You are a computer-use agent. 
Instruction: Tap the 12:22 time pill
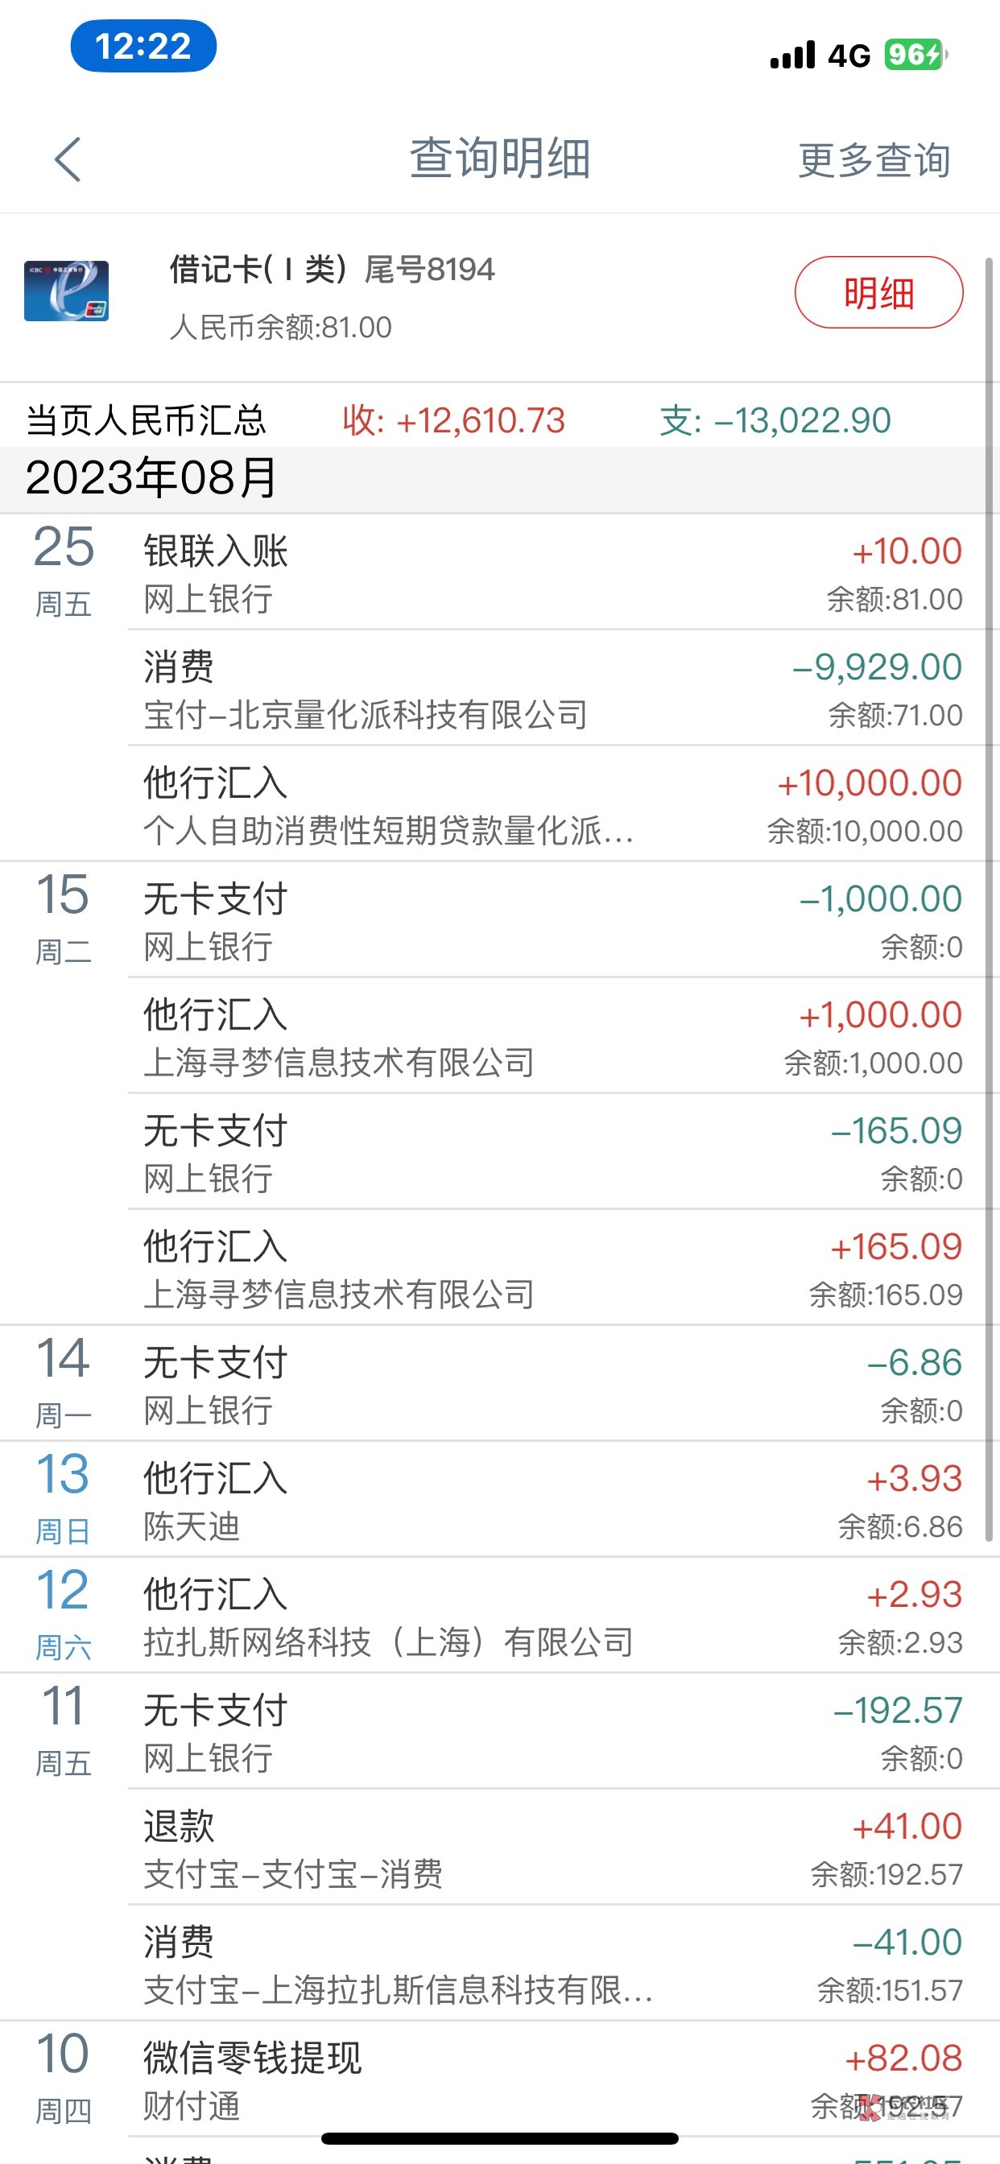[x=143, y=46]
